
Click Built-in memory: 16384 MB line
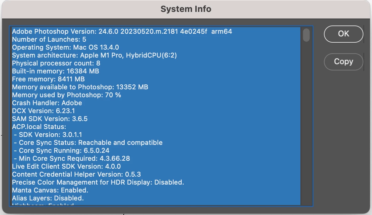click(55, 71)
